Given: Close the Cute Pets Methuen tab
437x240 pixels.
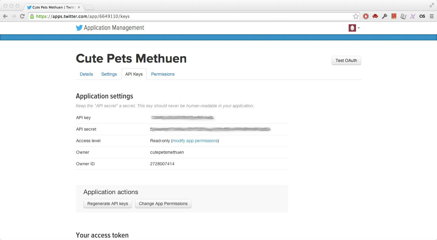Looking at the screenshot, I should (x=79, y=7).
